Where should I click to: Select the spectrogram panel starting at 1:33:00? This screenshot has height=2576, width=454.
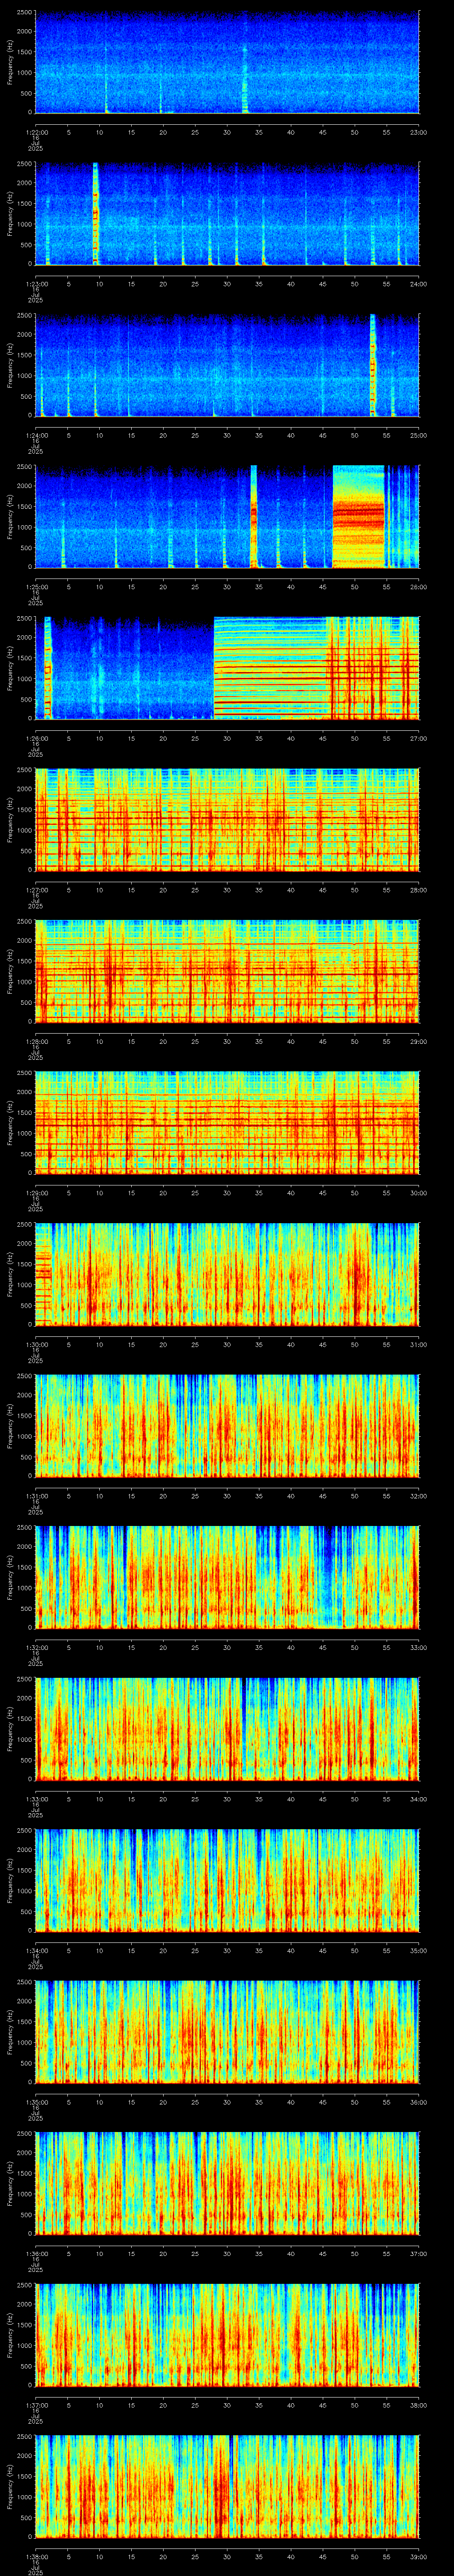pos(227,1729)
